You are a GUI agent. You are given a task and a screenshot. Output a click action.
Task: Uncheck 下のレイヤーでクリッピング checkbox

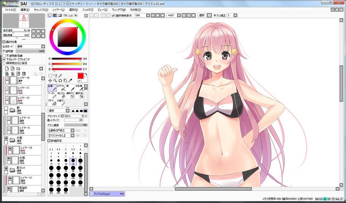(4, 59)
